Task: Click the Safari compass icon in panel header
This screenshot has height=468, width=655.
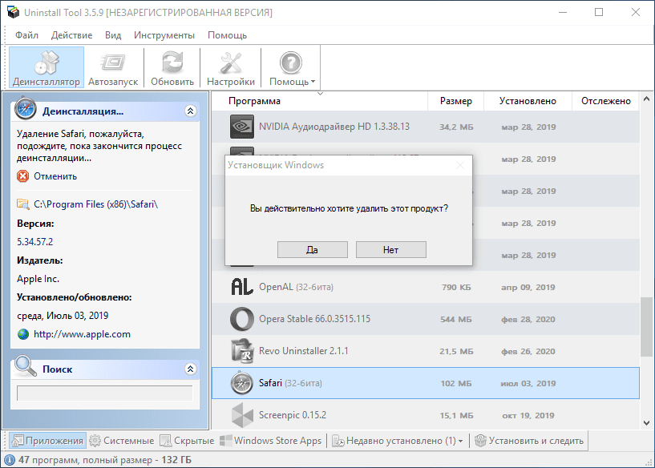Action: click(26, 108)
